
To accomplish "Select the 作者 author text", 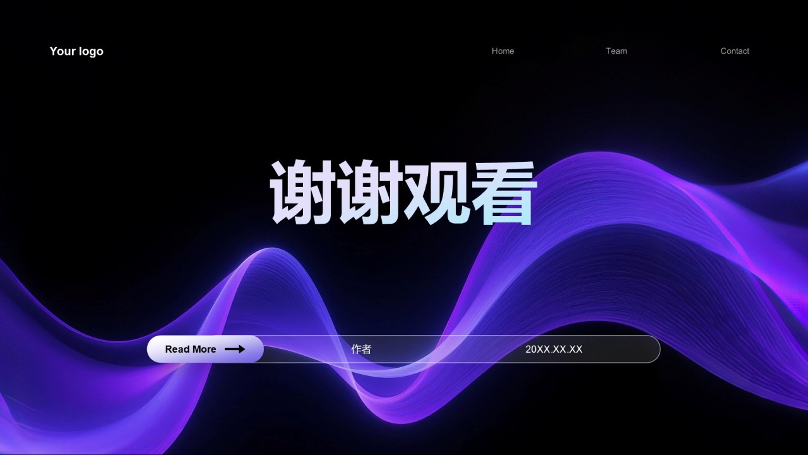I will (x=362, y=349).
